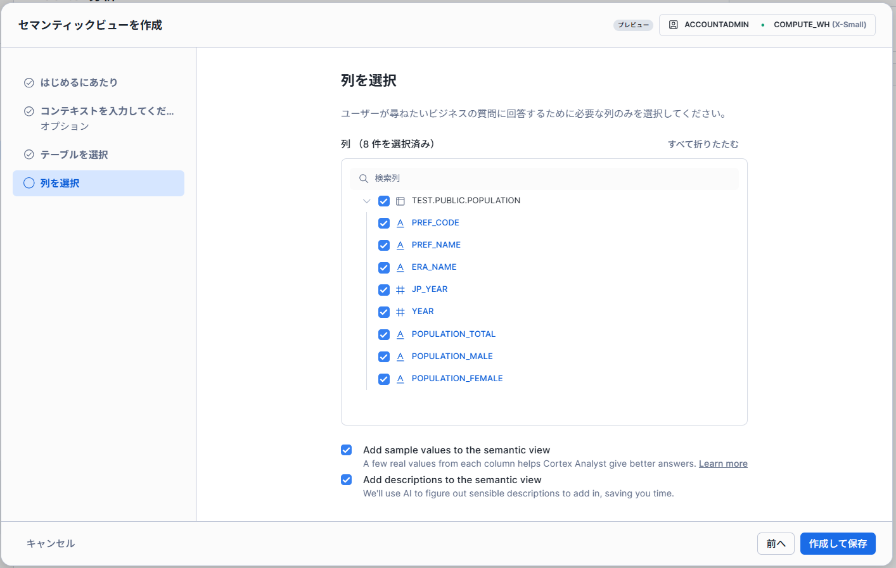Click the キャンセル button
This screenshot has height=568, width=896.
(51, 543)
